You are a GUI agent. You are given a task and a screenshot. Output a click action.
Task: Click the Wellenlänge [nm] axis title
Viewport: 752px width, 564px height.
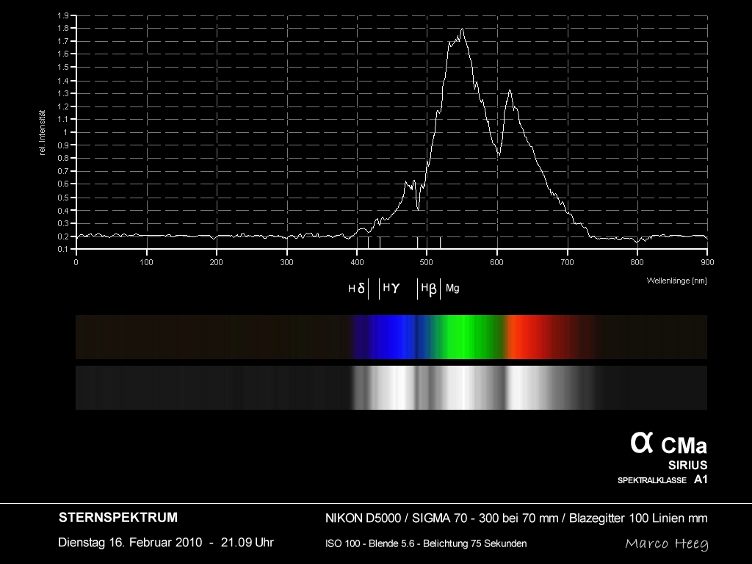(x=676, y=281)
